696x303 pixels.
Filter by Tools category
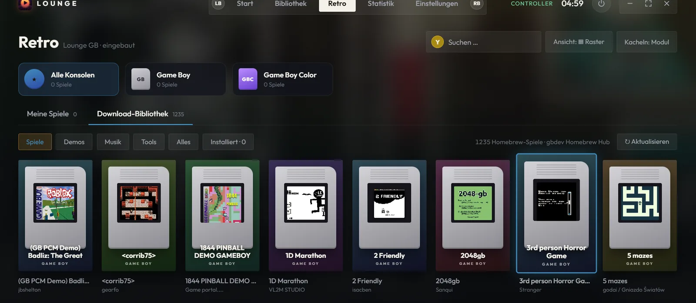click(x=149, y=142)
